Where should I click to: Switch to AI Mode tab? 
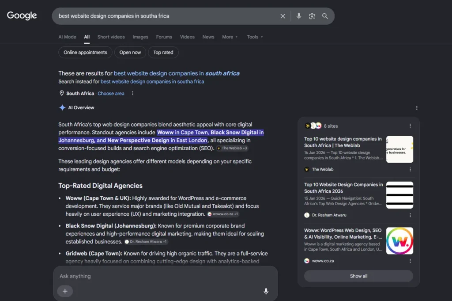tap(67, 37)
